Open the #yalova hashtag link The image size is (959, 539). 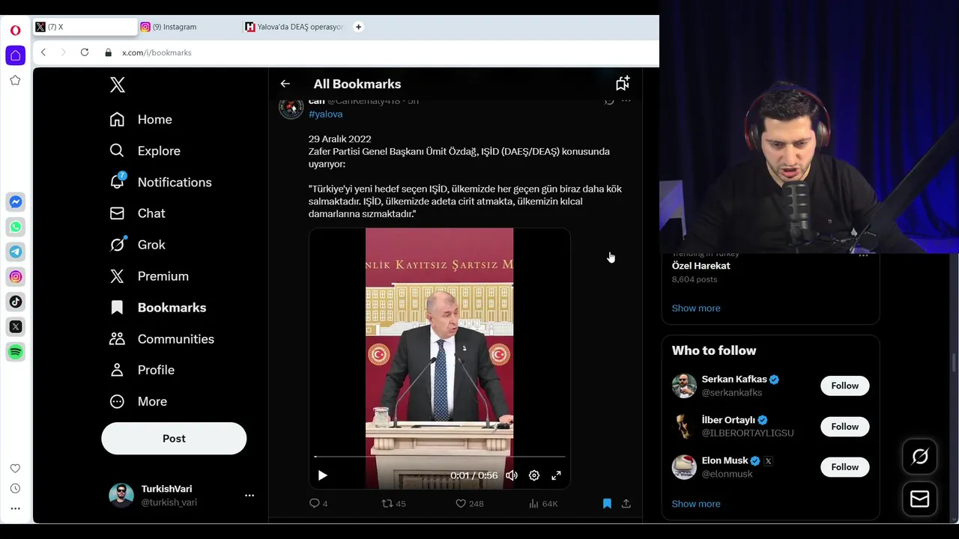[x=325, y=114]
